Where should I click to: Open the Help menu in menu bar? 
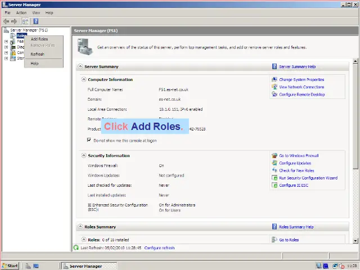pyautogui.click(x=49, y=13)
